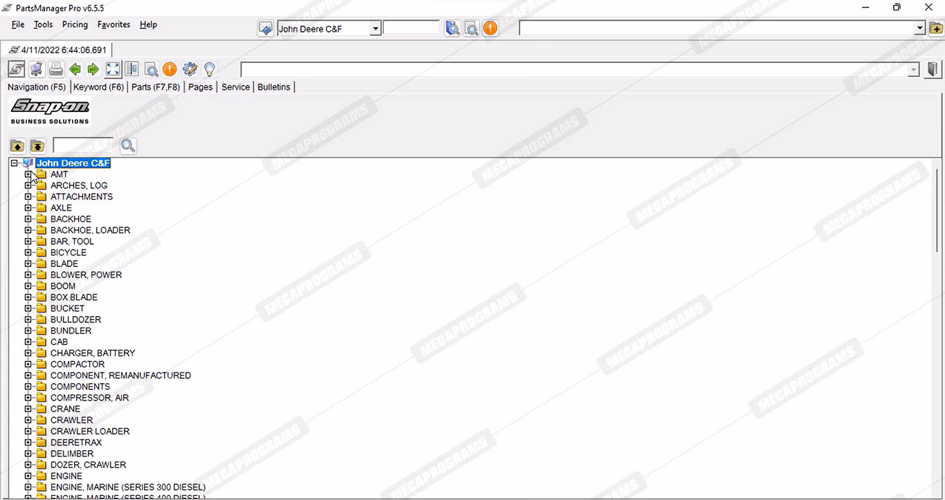Image resolution: width=945 pixels, height=500 pixels.
Task: Click the search field beside the catalog dropdown
Action: coord(412,28)
